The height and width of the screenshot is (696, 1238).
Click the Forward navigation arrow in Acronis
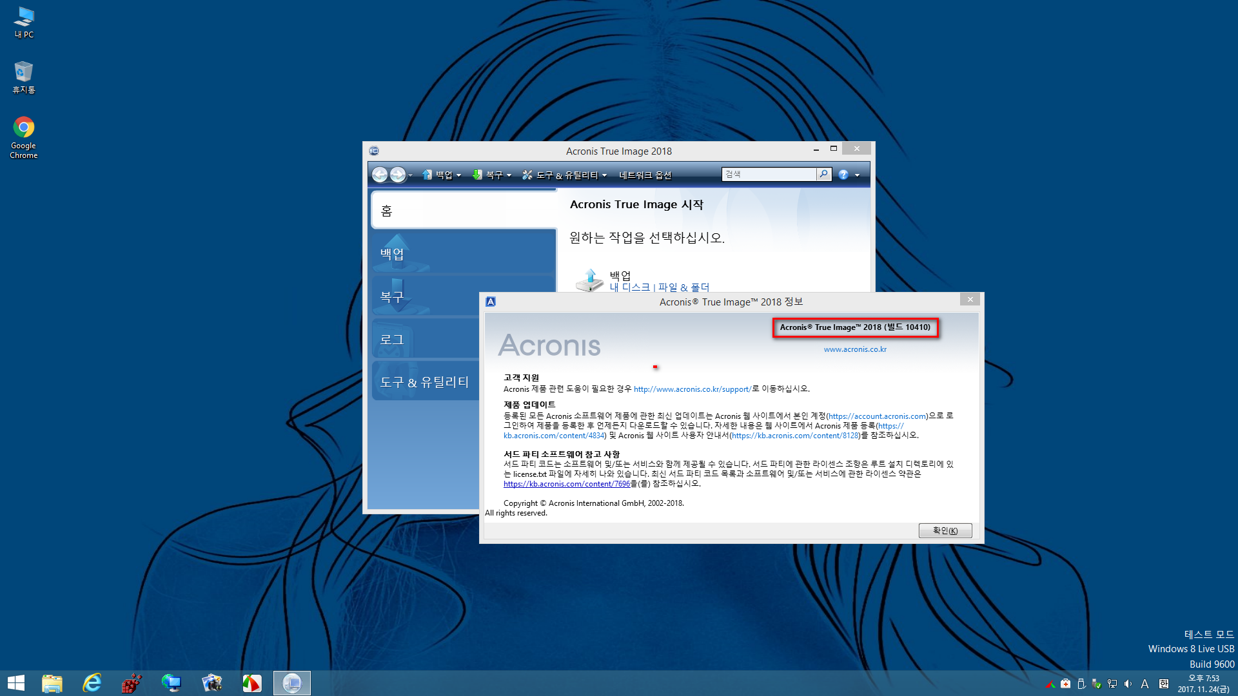pos(397,175)
